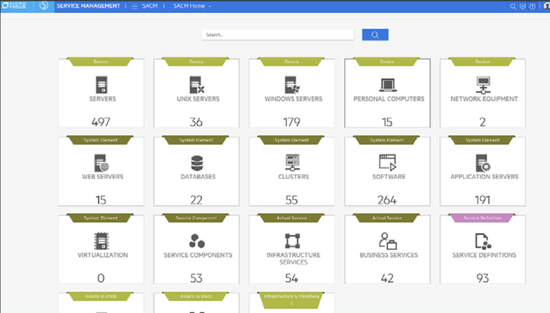Open the Service Definitions document icon
Screen dimensions: 550x313
click(x=483, y=241)
